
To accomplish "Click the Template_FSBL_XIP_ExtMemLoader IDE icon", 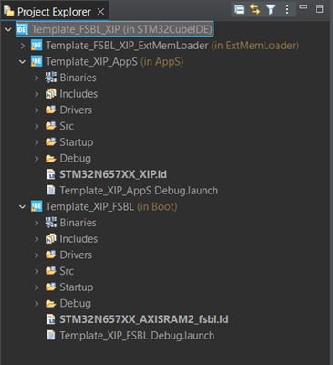I will 36,46.
